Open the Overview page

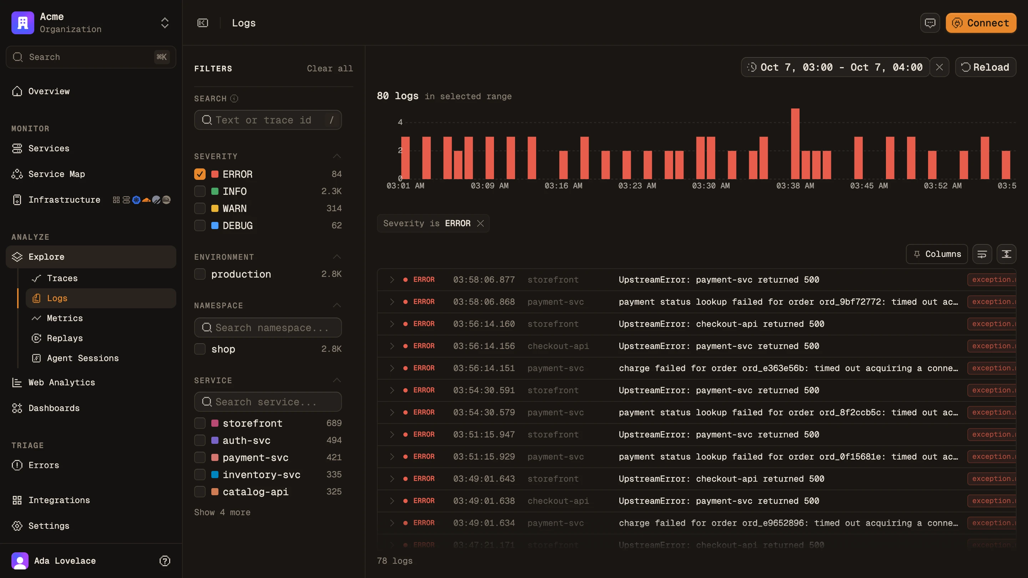pos(91,91)
